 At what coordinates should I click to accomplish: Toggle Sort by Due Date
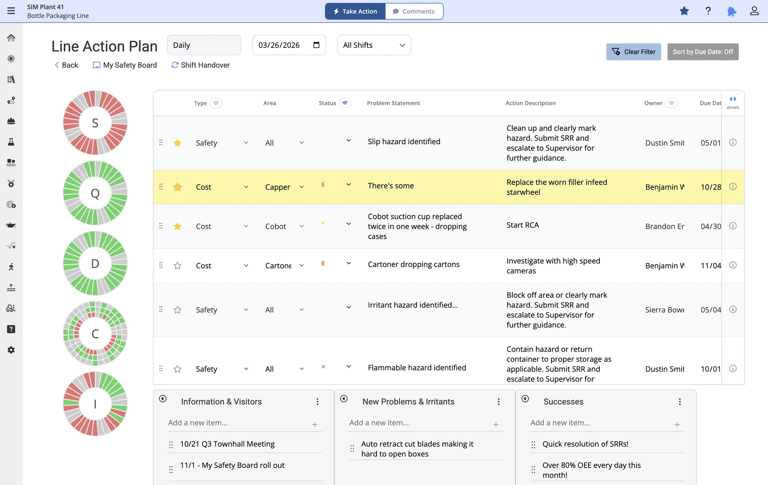click(x=703, y=52)
